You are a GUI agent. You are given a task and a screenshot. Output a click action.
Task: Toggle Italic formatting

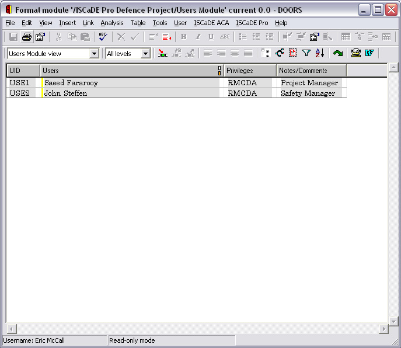click(198, 37)
